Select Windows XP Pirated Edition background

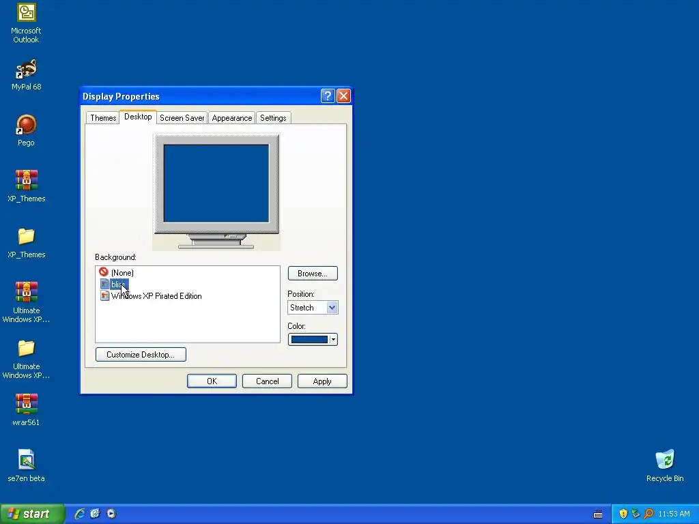pyautogui.click(x=156, y=296)
